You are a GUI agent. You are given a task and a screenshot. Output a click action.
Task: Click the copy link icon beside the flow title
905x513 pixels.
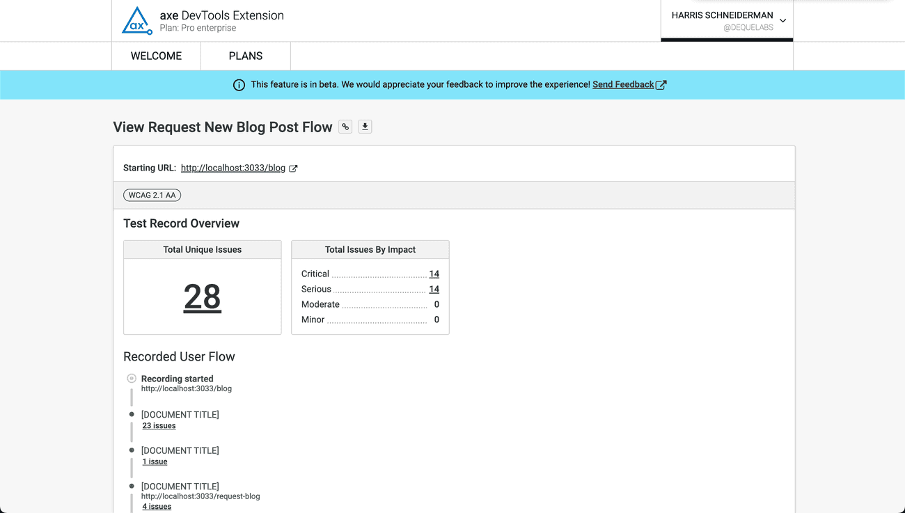pyautogui.click(x=345, y=127)
